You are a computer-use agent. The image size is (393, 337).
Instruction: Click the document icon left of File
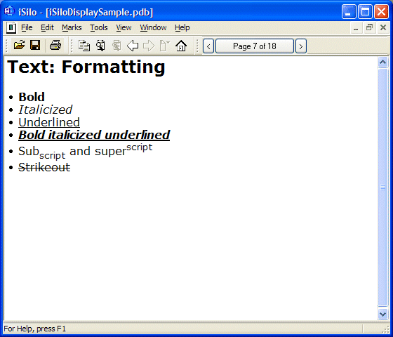[11, 27]
